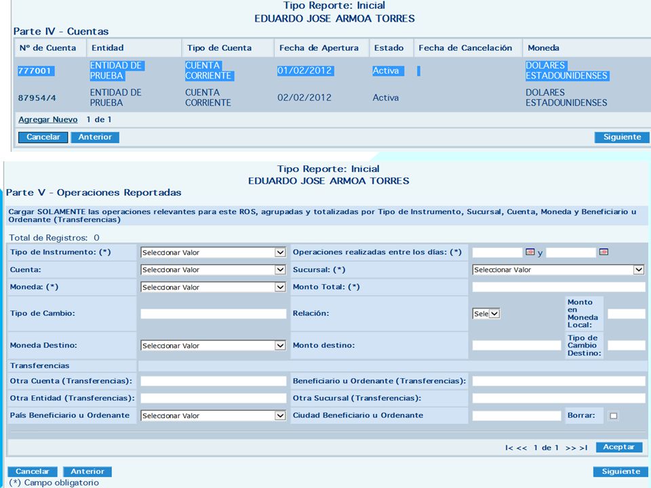Click CUENTA CORRIENTE in the 87954/4 row
Image resolution: width=651 pixels, height=488 pixels.
[208, 98]
